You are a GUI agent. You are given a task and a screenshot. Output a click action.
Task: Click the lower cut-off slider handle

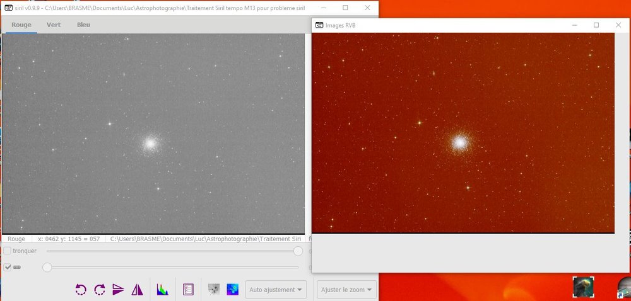tap(47, 267)
